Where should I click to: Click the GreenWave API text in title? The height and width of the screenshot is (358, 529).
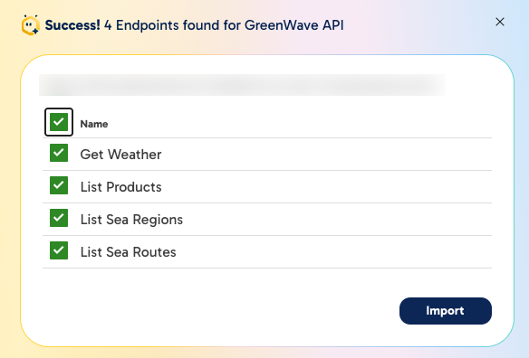click(294, 25)
